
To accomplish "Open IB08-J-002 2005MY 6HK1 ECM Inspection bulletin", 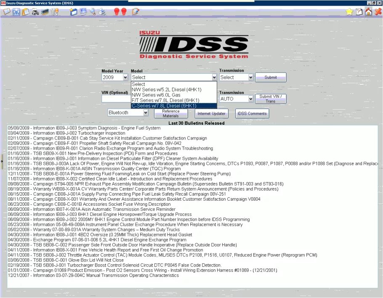I will pos(129,220).
